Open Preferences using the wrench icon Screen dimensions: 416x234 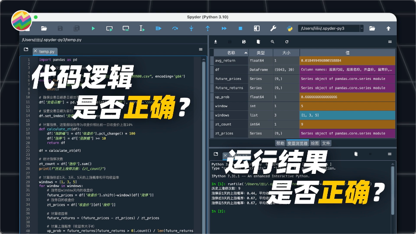tap(273, 29)
